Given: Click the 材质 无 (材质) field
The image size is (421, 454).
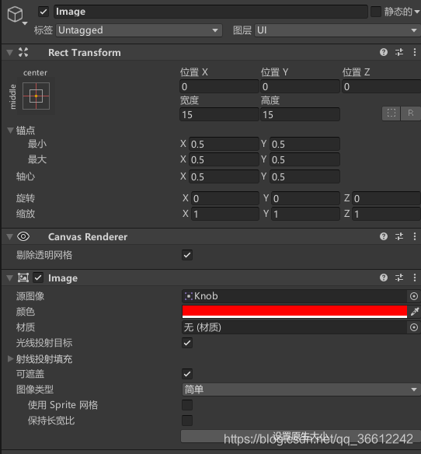Looking at the screenshot, I should coord(294,327).
